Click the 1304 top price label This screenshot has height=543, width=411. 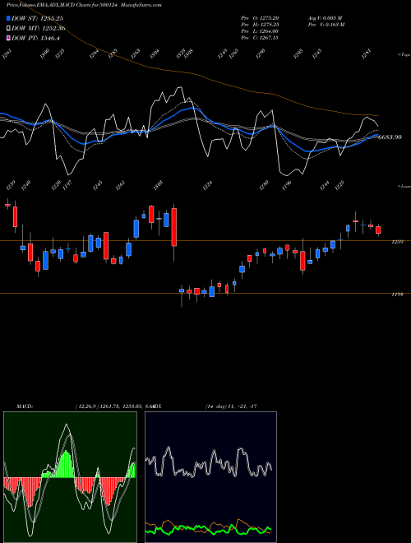coord(155,53)
